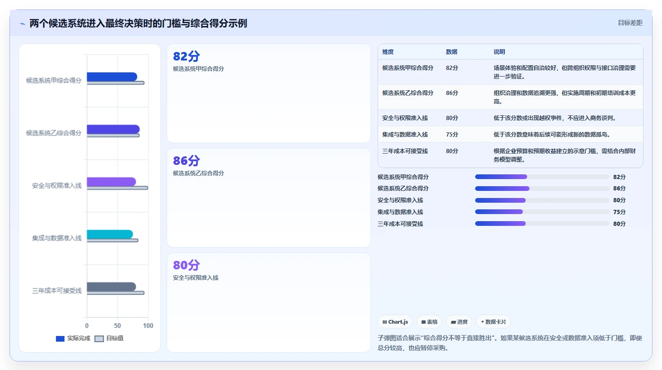Click the 候选系统甲综合得分 cell in the table
This screenshot has height=370, width=662.
408,68
